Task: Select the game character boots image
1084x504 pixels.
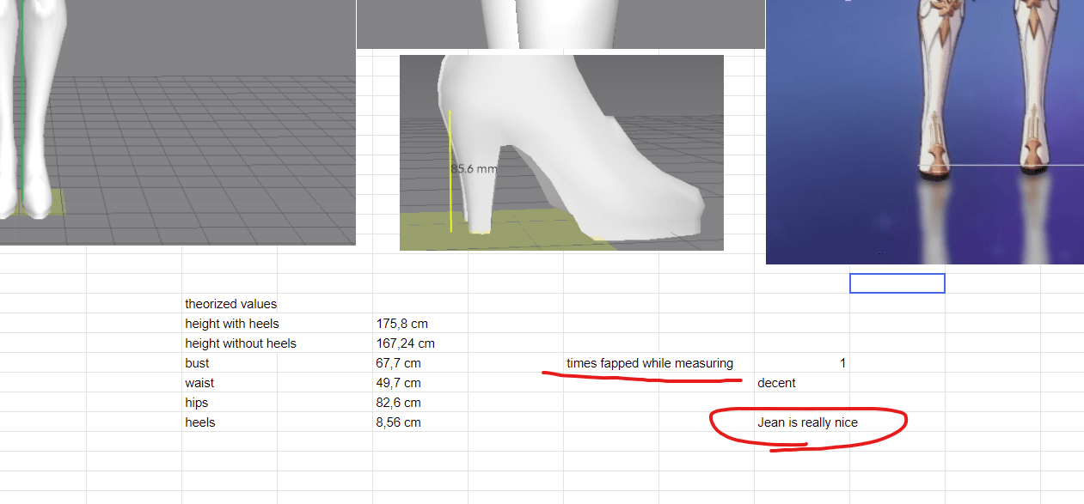Action: coord(924,131)
